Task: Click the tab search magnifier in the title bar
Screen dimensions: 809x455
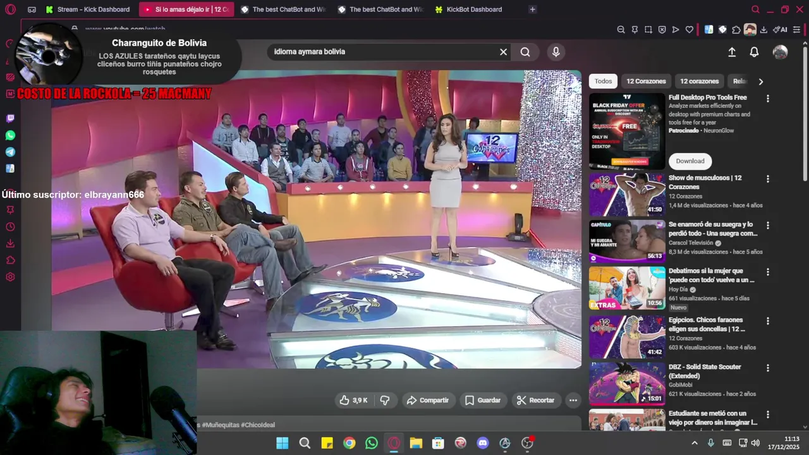Action: coord(755,9)
